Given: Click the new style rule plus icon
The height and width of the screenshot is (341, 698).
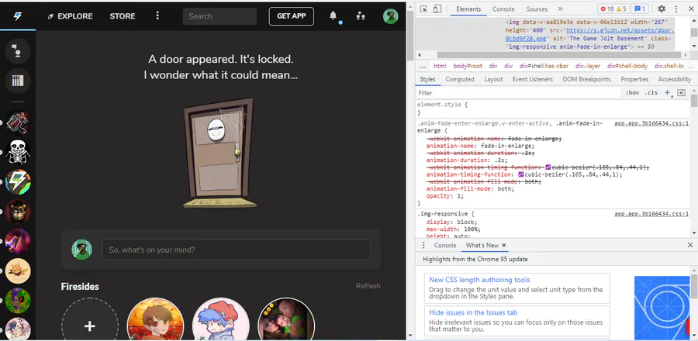Looking at the screenshot, I should (x=667, y=92).
